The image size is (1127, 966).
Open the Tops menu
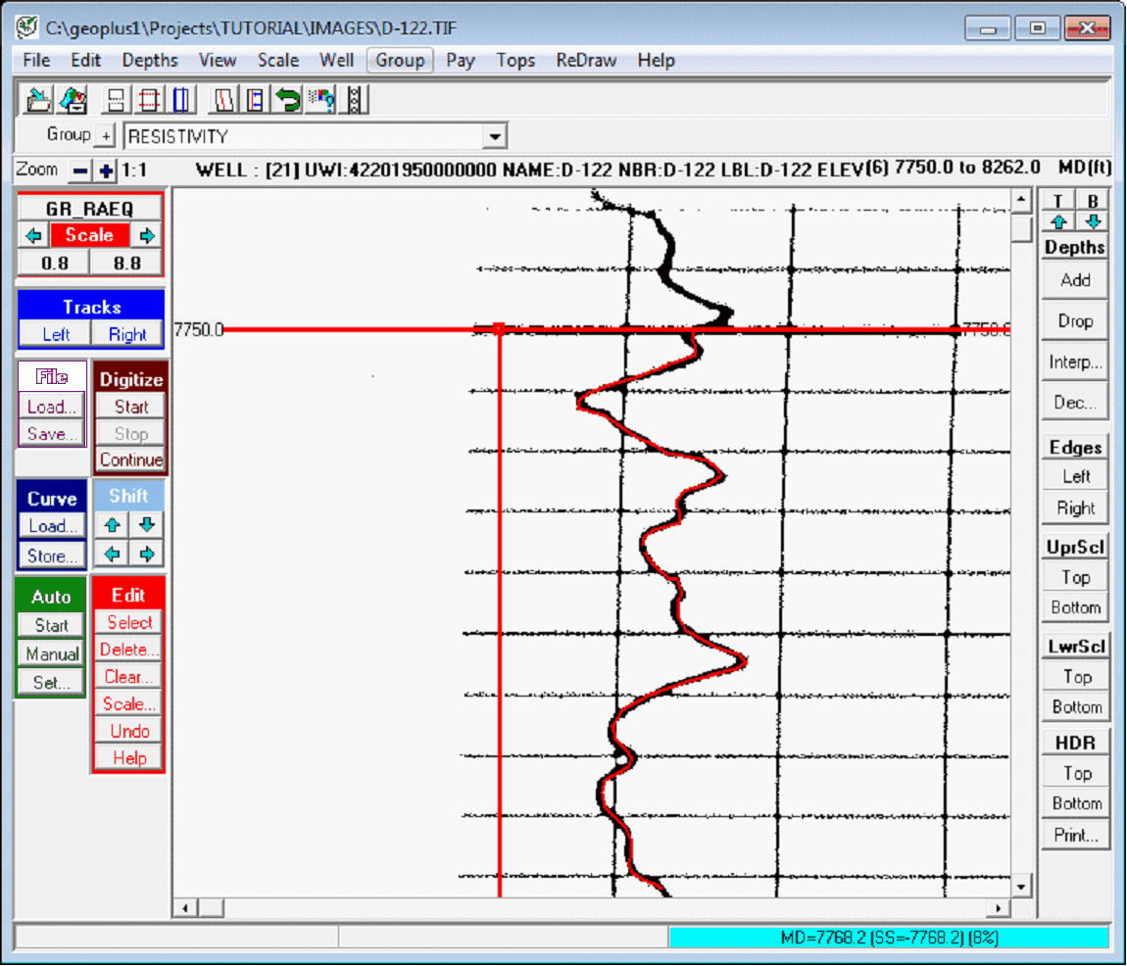514,60
